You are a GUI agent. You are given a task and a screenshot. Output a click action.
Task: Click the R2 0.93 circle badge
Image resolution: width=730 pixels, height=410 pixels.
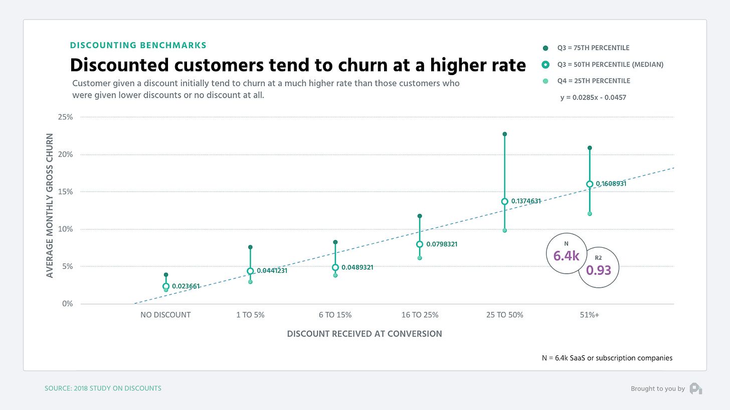[599, 268]
